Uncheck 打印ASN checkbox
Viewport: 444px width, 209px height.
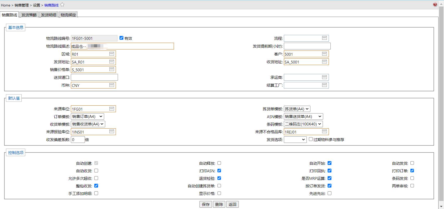click(219, 170)
